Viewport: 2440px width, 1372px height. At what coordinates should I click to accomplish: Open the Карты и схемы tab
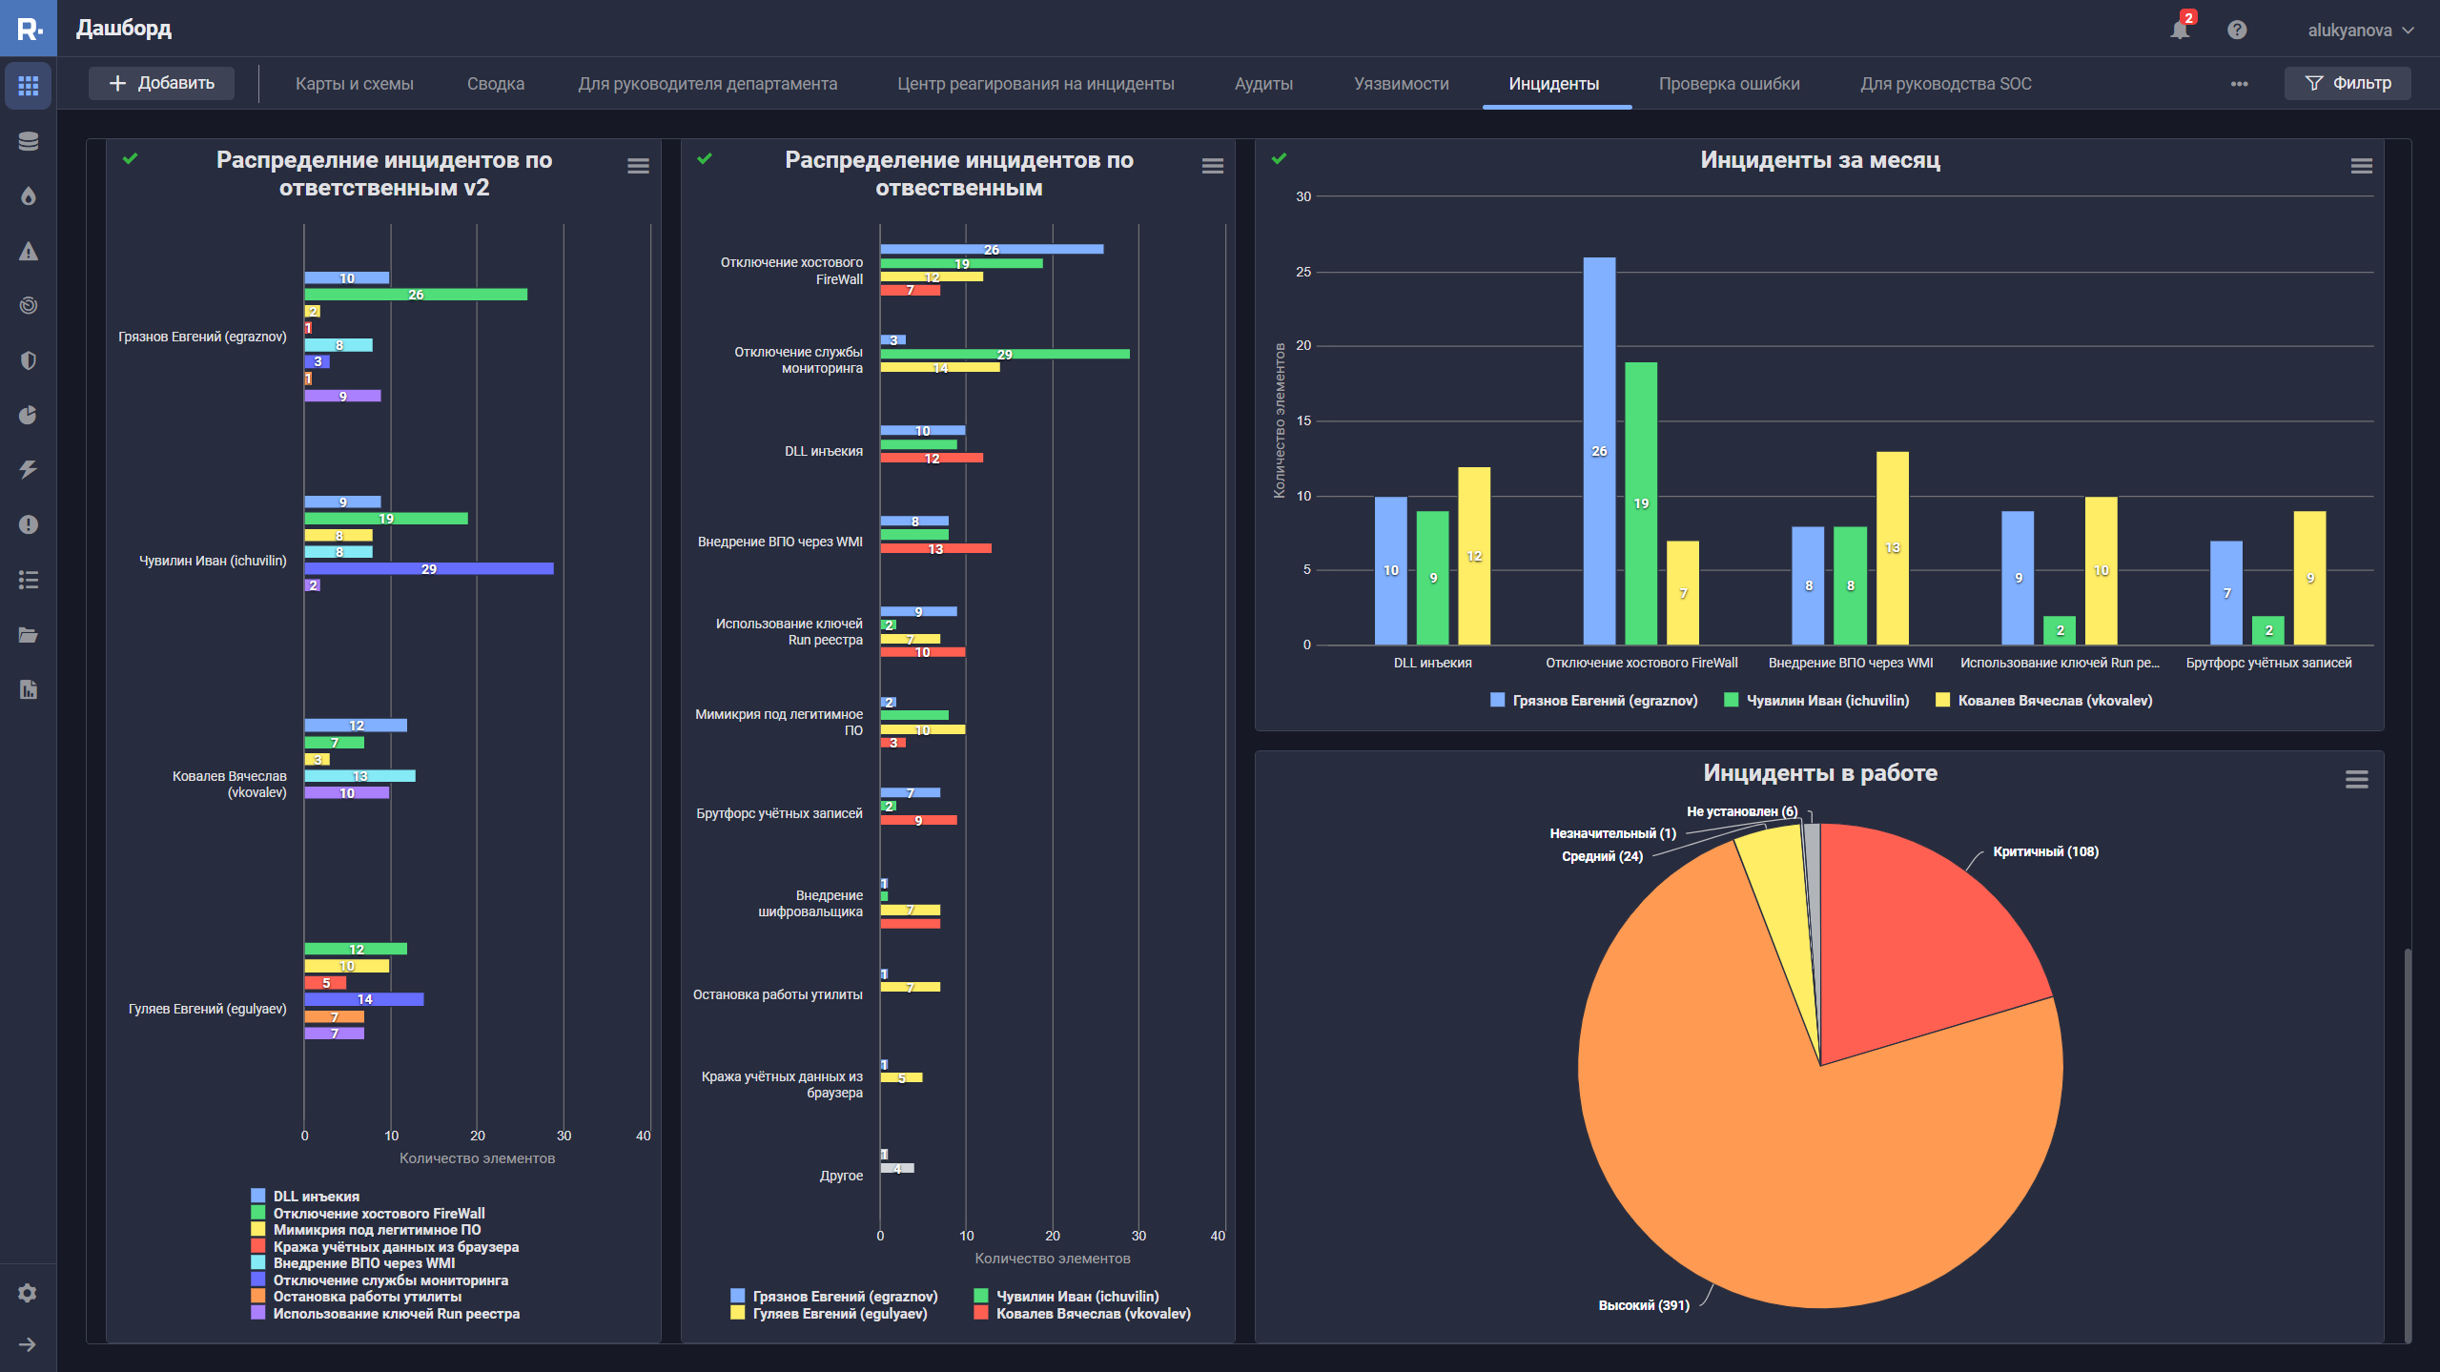[x=354, y=84]
